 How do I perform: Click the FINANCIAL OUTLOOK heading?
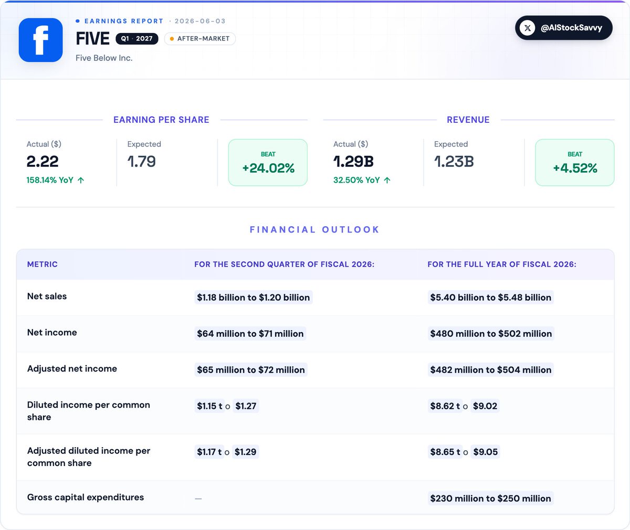314,230
